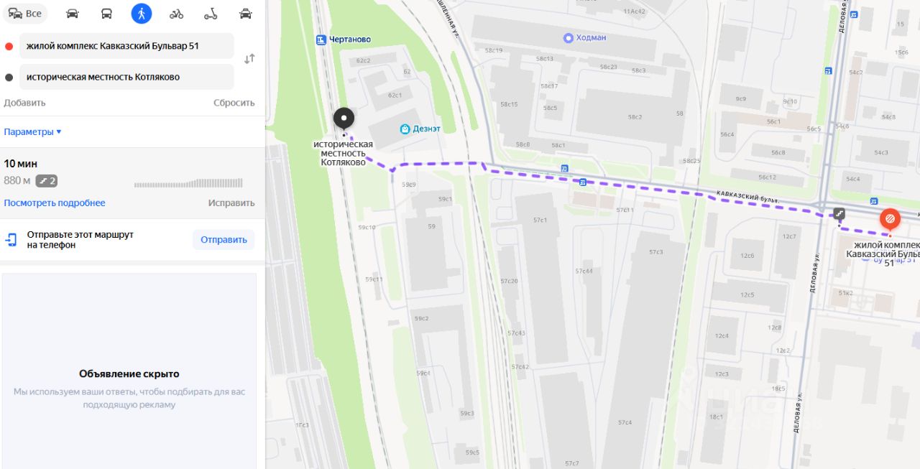
Task: Open the Дезнэт shop marker
Action: (405, 129)
